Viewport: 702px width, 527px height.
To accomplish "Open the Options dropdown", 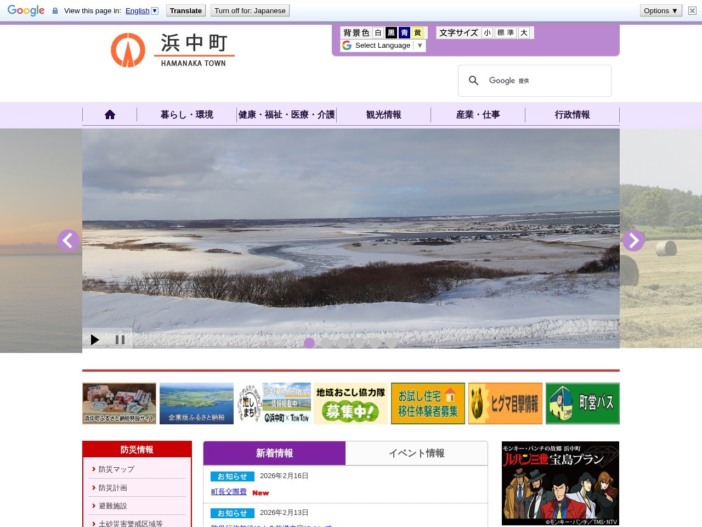I will click(661, 10).
